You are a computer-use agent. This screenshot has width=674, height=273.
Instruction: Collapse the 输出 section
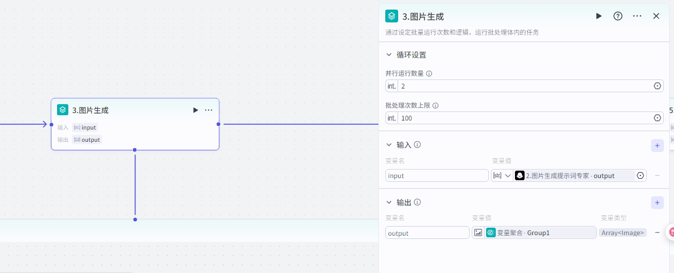tap(389, 202)
